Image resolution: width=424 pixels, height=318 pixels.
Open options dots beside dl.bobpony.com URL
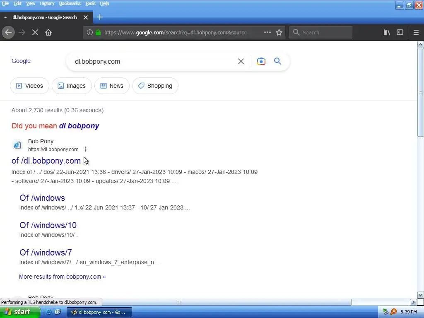point(85,149)
